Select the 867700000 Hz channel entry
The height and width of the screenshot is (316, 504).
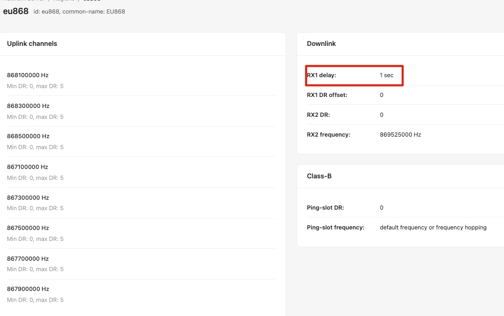click(x=141, y=264)
